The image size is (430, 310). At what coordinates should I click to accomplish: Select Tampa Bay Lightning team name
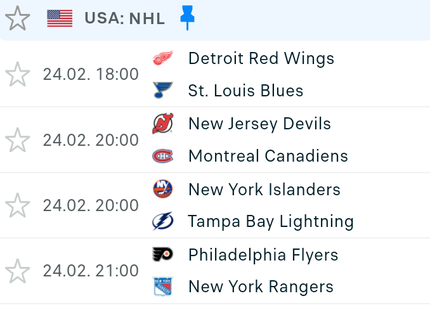coord(271,221)
